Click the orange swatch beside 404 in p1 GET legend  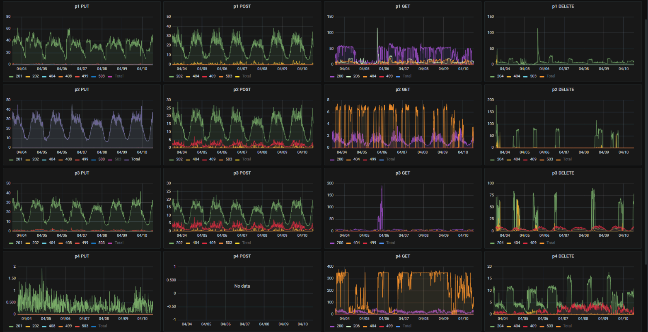[x=365, y=76]
